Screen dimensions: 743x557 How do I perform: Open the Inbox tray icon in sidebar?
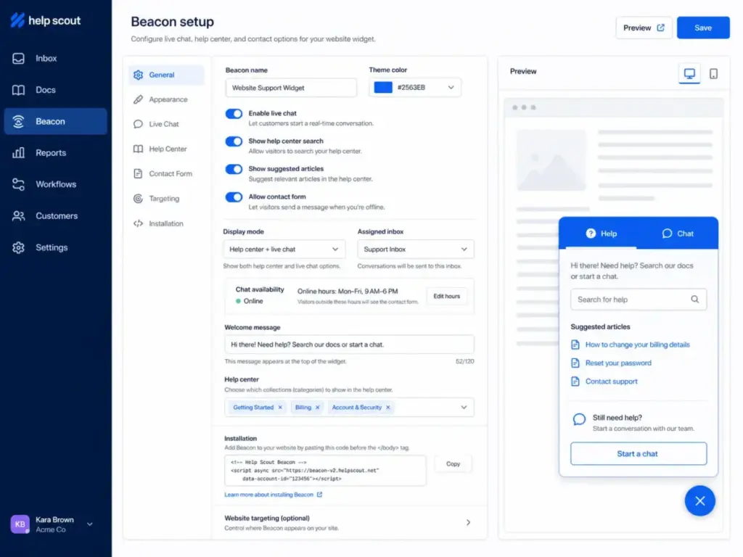18,58
